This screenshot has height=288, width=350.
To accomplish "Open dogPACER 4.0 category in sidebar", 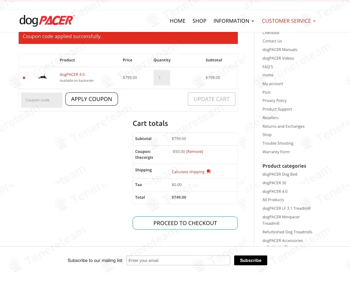I will 275,191.
